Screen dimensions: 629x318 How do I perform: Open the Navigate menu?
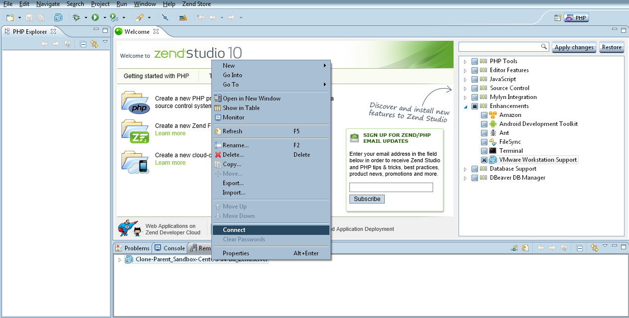point(48,4)
